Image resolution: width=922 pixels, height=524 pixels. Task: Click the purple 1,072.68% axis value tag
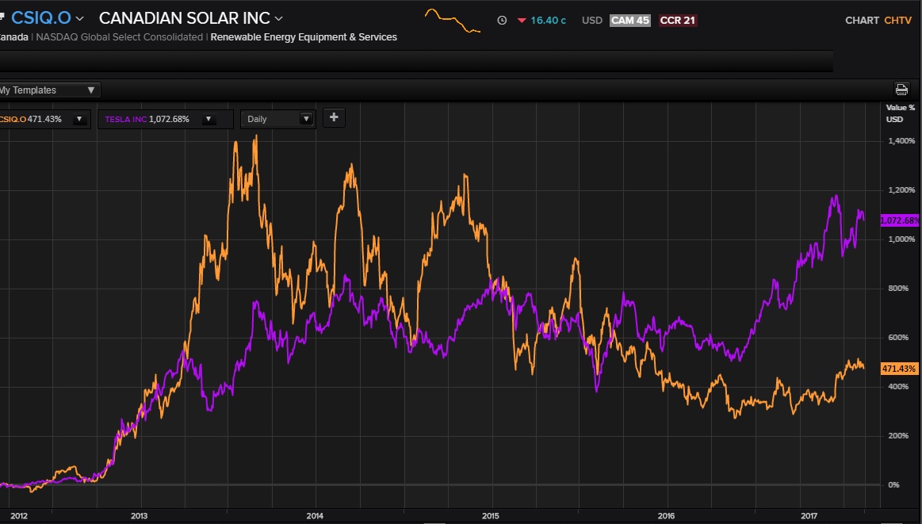(900, 220)
